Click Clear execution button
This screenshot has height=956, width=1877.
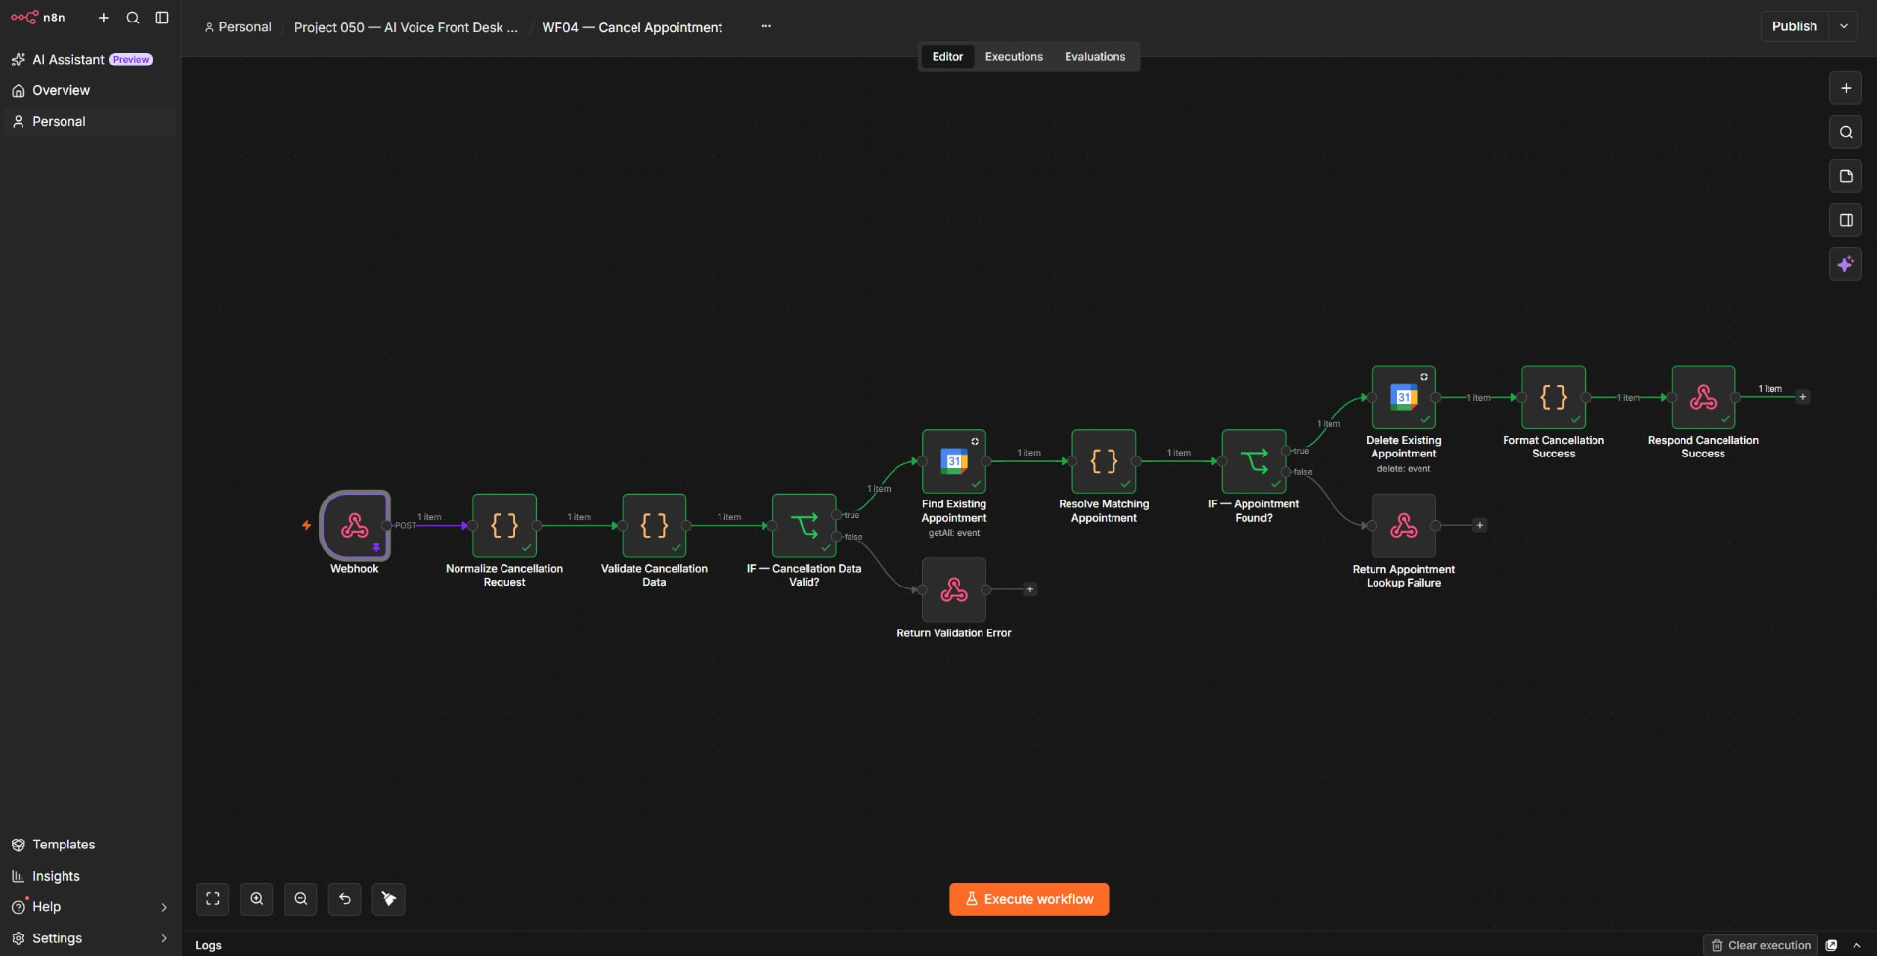[x=1761, y=945]
